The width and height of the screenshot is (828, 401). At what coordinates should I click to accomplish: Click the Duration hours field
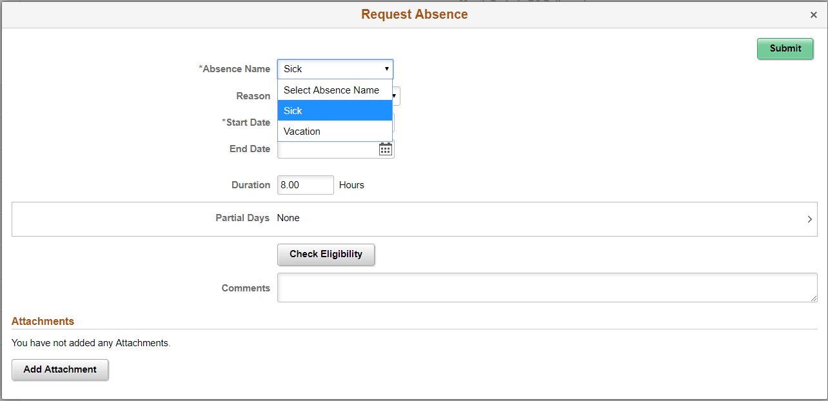305,185
